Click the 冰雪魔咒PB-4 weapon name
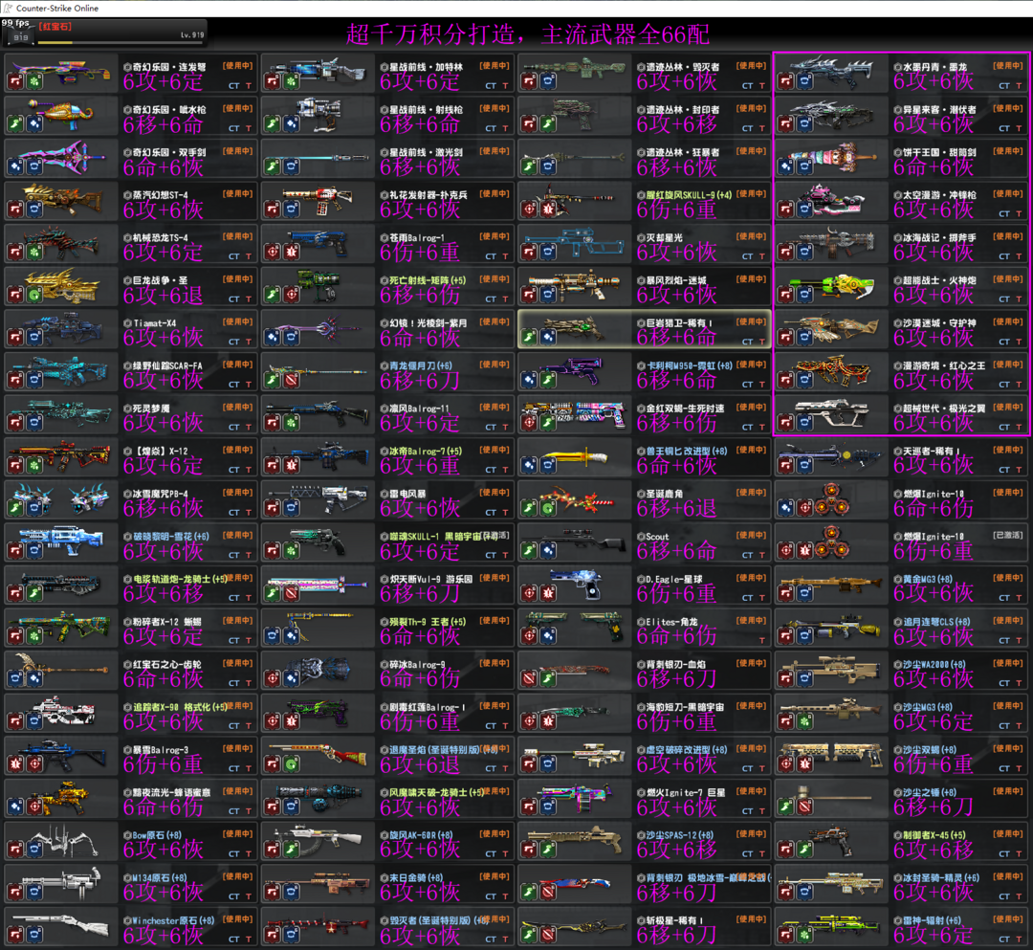The width and height of the screenshot is (1033, 950). pyautogui.click(x=160, y=494)
